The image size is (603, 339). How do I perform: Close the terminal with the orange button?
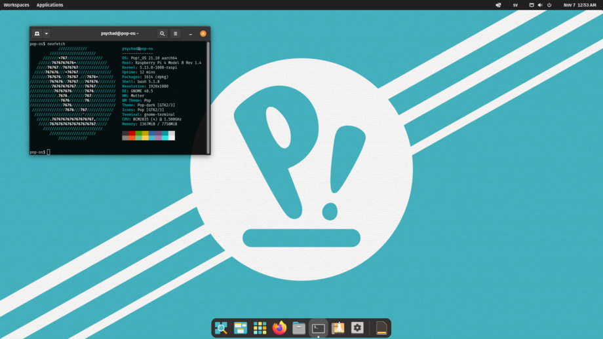203,33
